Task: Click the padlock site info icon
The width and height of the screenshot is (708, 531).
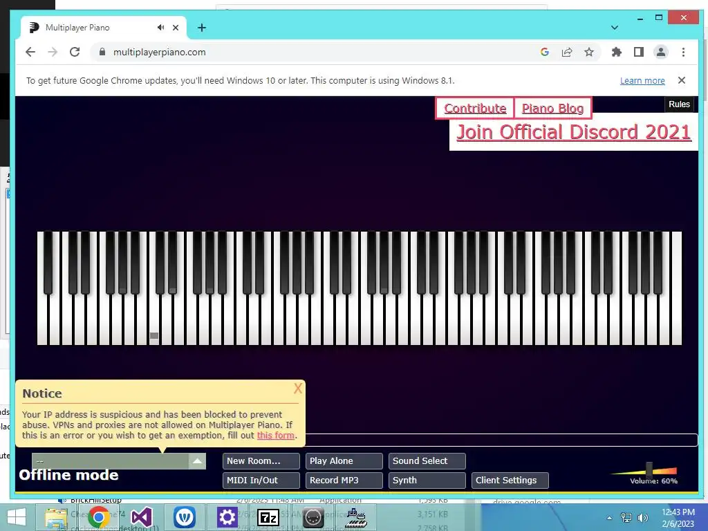Action: point(102,52)
